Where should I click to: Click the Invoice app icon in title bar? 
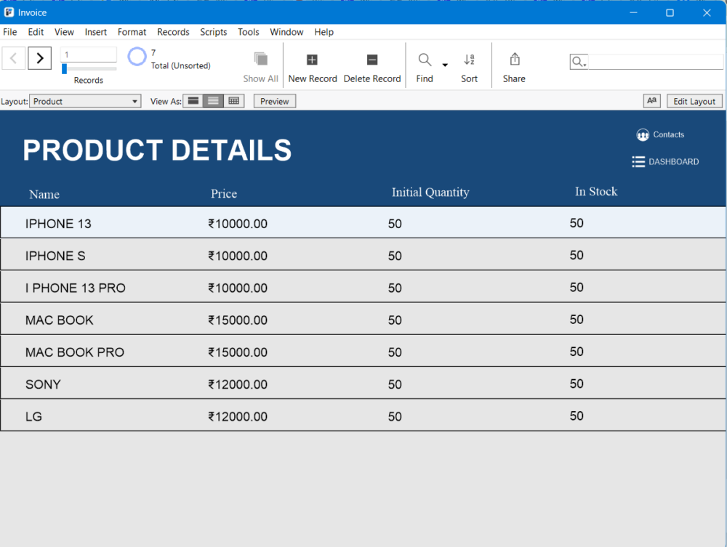pos(9,12)
